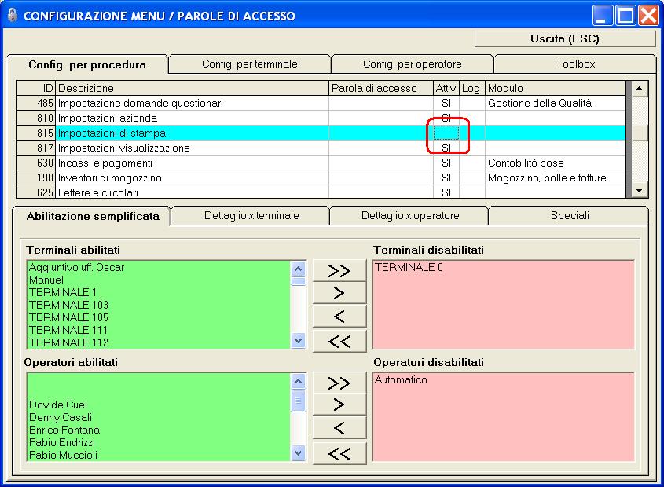Toggle Attiva SI for Impostazioni azienda

coord(446,118)
